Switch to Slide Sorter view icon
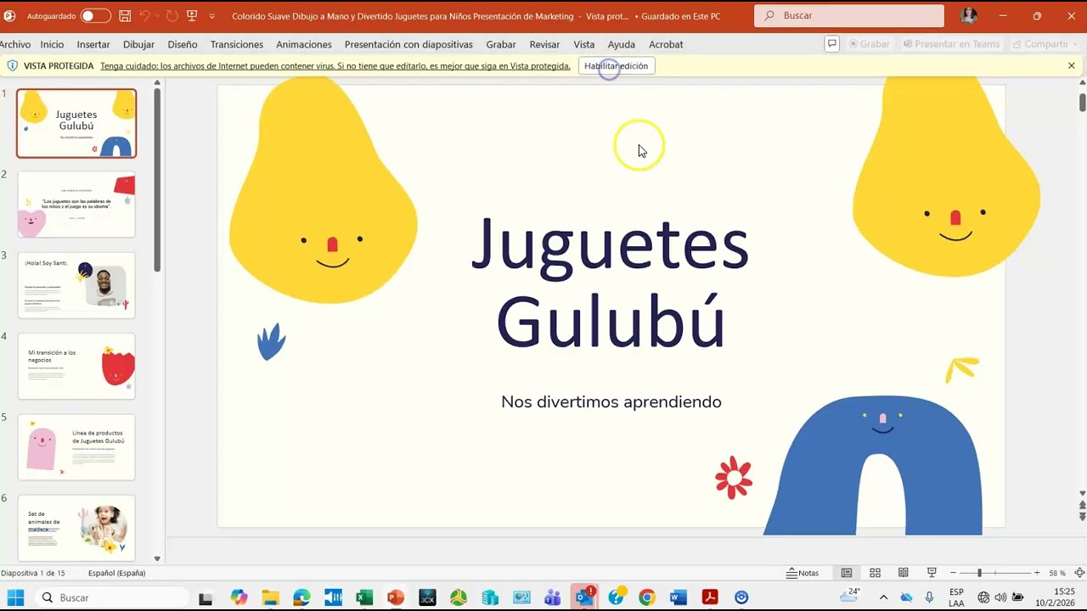1087x611 pixels. [875, 573]
